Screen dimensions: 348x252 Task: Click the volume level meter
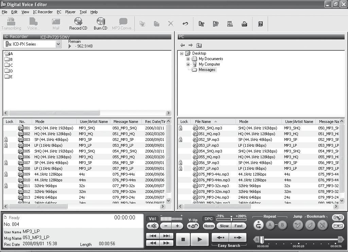coord(171,219)
